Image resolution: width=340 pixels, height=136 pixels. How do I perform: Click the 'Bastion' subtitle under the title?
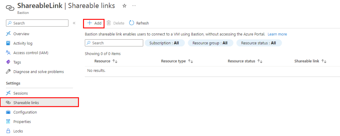23,13
